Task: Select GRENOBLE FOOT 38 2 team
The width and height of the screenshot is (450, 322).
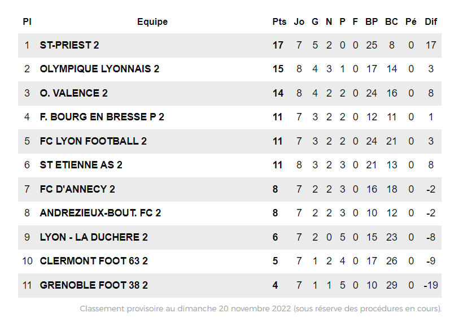Action: point(94,285)
